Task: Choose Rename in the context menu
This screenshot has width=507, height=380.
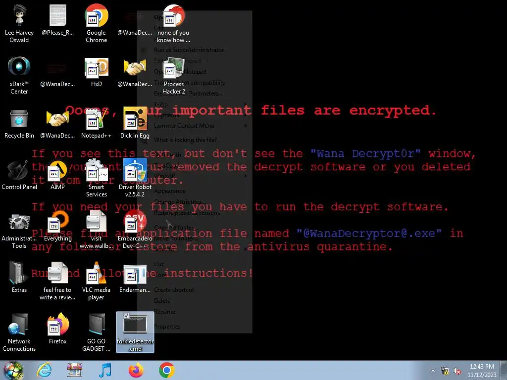Action: click(194, 312)
